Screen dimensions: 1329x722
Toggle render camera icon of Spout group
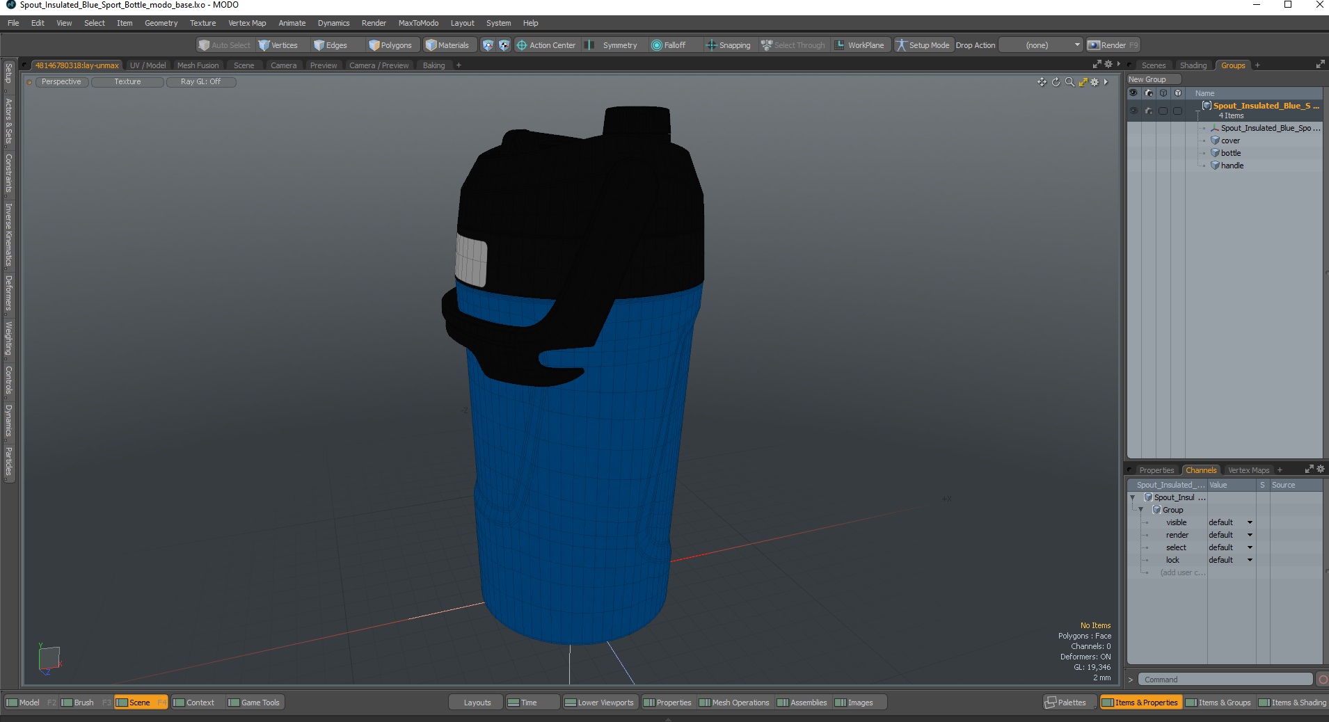(1149, 111)
